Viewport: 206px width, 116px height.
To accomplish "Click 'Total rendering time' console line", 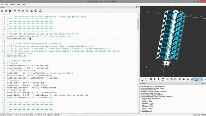I will point(156,96).
